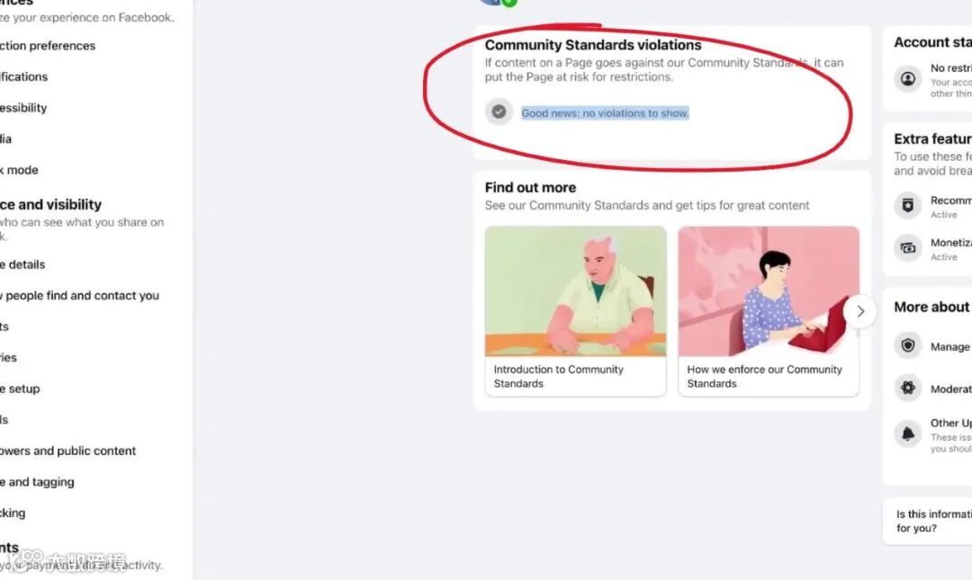This screenshot has width=972, height=580.
Task: Open Introduction to Community Standards card
Action: (x=575, y=310)
